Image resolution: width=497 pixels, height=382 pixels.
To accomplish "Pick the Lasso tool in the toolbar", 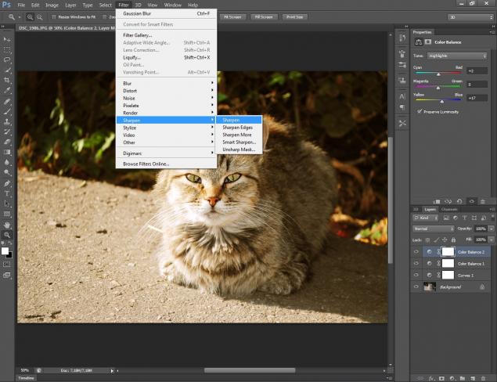I will point(7,59).
